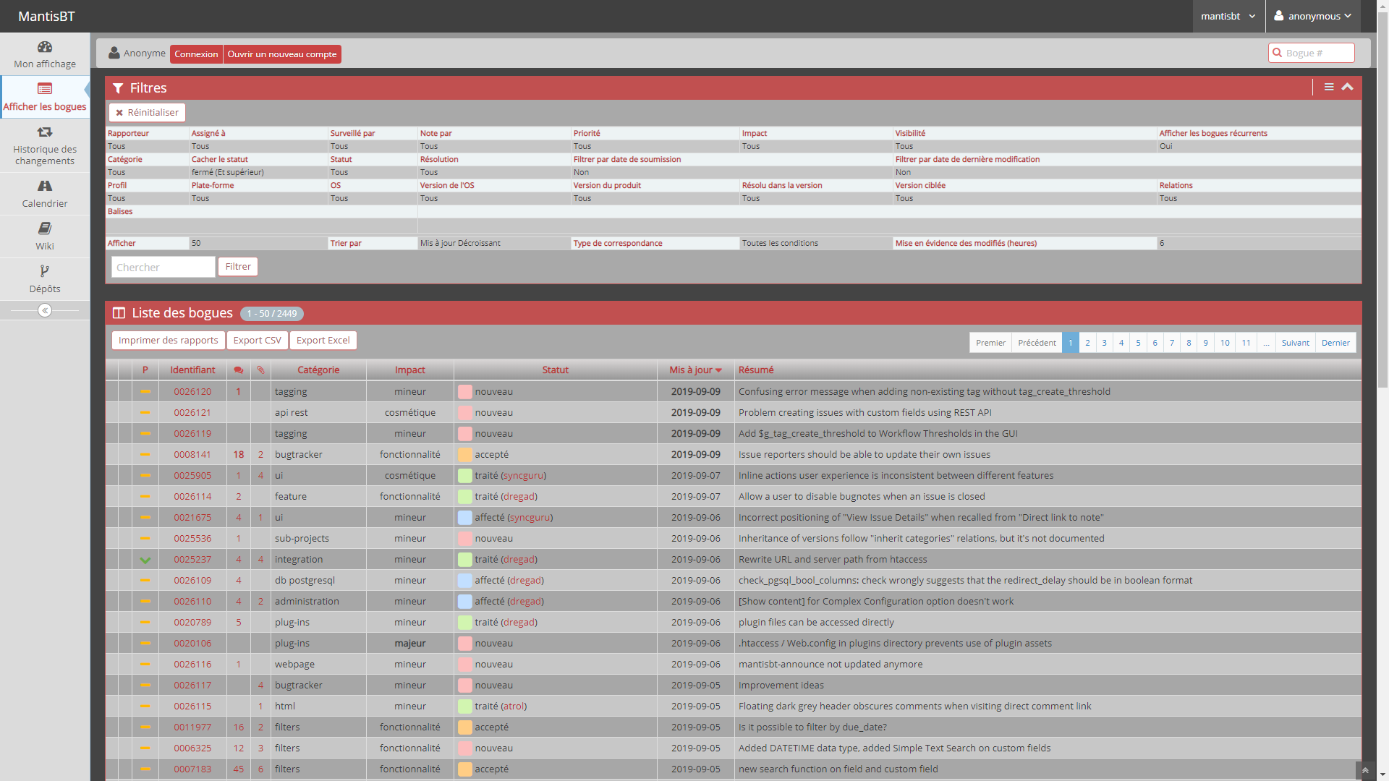Reset filters with Réinitialiser
The image size is (1389, 781).
click(x=148, y=113)
